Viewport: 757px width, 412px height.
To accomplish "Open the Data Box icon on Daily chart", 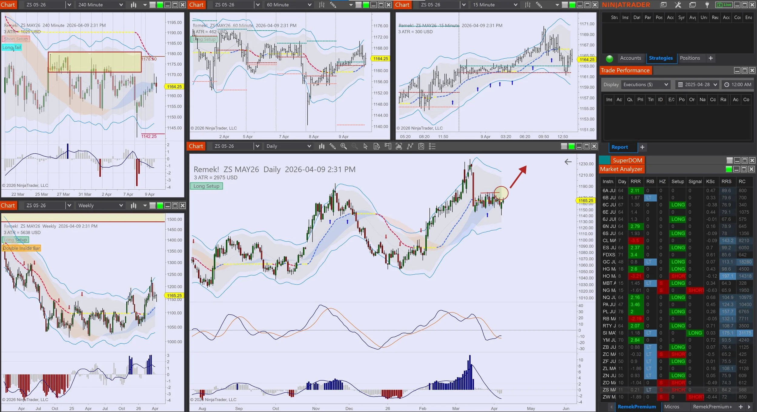I will coord(376,146).
